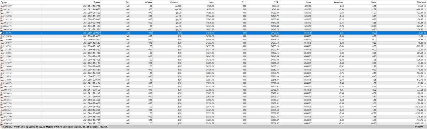The height and width of the screenshot is (129, 427).
Task: Sort by the Комиссия column header
Action: [339, 2]
